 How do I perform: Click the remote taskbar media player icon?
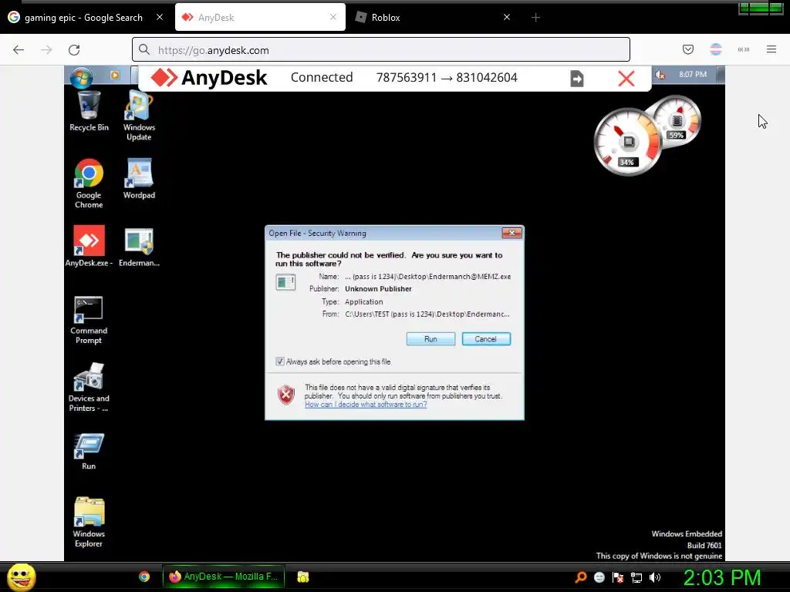click(x=115, y=75)
